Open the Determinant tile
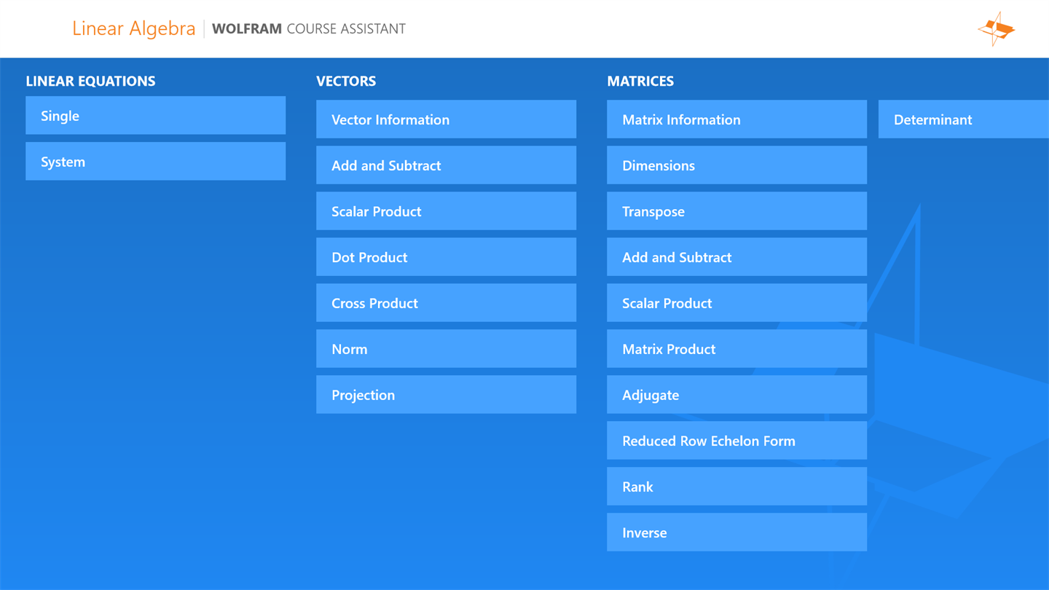The width and height of the screenshot is (1049, 590). (964, 119)
